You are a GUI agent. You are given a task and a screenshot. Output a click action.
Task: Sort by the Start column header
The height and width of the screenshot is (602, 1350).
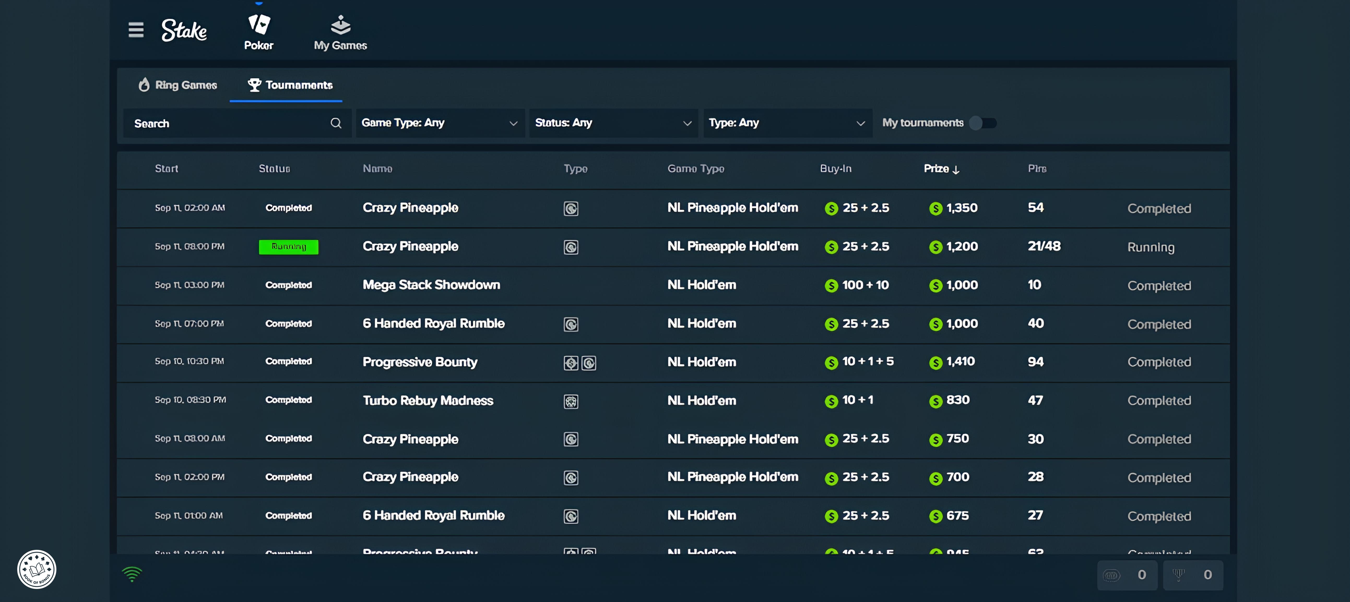pyautogui.click(x=167, y=168)
